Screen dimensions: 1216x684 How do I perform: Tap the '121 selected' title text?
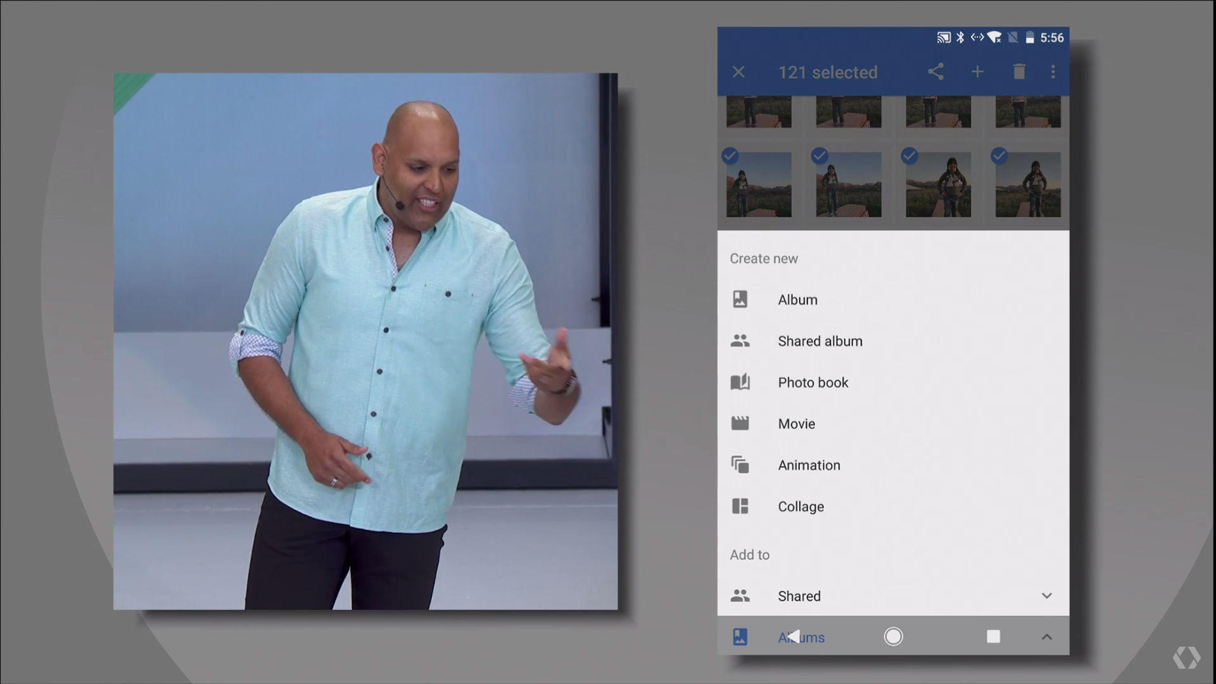click(x=828, y=72)
